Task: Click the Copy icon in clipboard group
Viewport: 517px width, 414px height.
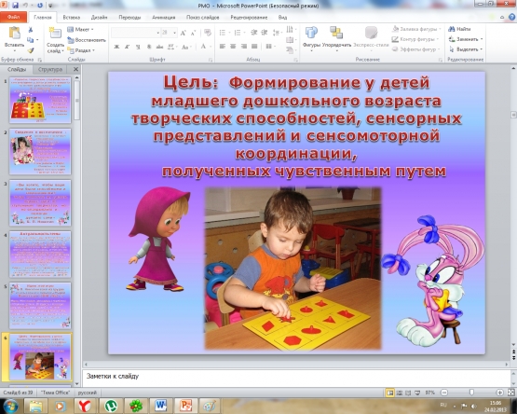Action: point(31,40)
